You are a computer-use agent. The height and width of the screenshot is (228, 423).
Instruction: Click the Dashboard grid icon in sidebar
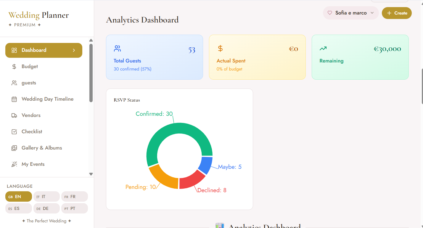[x=14, y=50]
